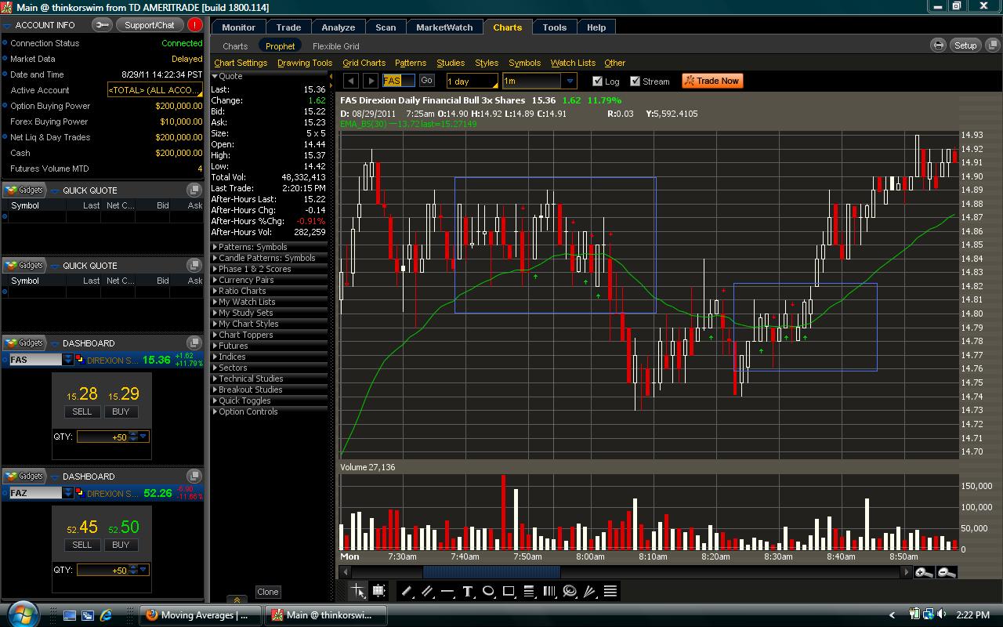Go to next symbol arrow

coord(371,81)
